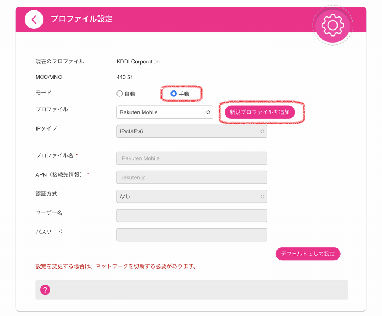Open settings via the gear icon
Screen dimensions: 382x316
[332, 25]
